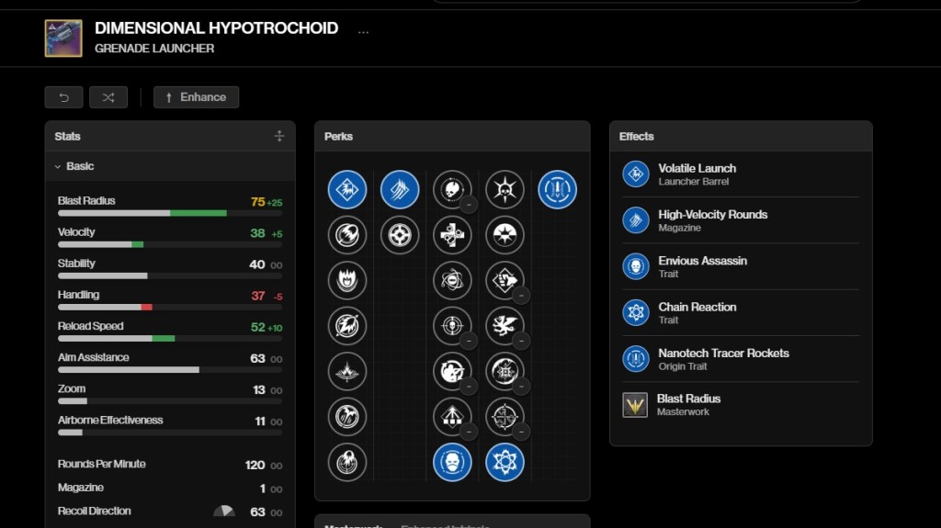Click the High-Velocity Rounds text in Effects
The image size is (941, 528).
click(712, 214)
